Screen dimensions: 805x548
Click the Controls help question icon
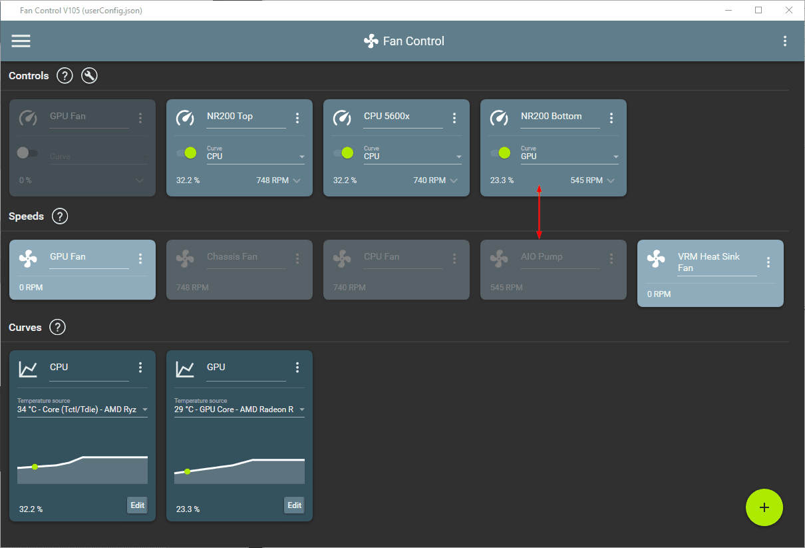click(65, 76)
